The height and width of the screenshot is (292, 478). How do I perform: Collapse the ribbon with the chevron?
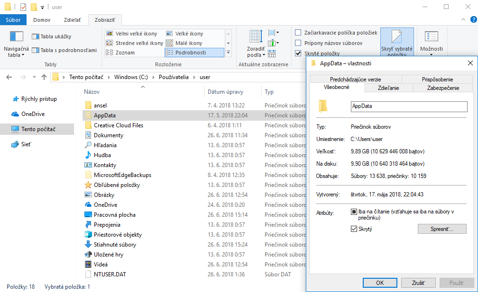pyautogui.click(x=463, y=19)
